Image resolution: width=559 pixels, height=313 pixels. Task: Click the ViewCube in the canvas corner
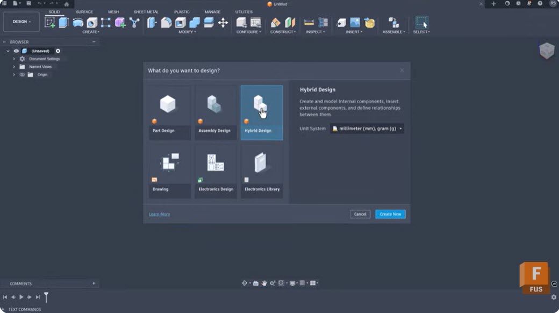[x=547, y=51]
